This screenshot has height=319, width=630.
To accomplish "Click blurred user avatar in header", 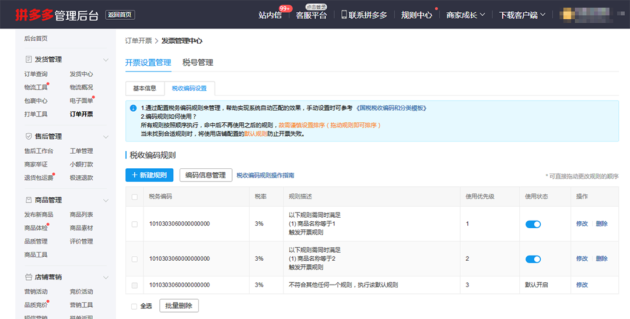I will [x=568, y=15].
